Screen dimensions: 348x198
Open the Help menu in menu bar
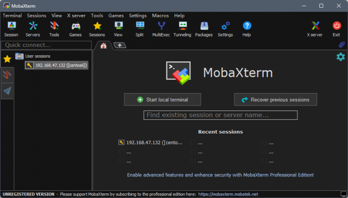coord(179,15)
